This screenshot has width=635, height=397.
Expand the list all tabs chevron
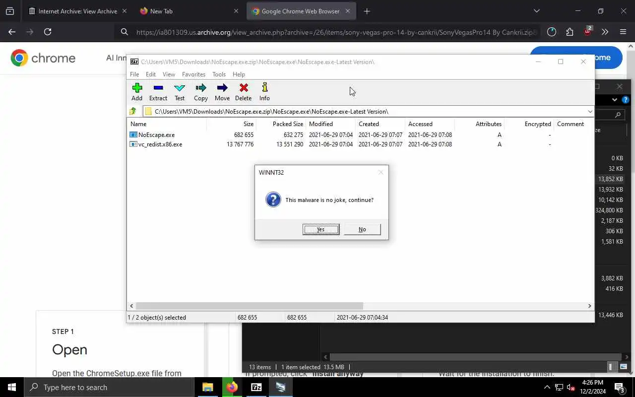point(536,11)
